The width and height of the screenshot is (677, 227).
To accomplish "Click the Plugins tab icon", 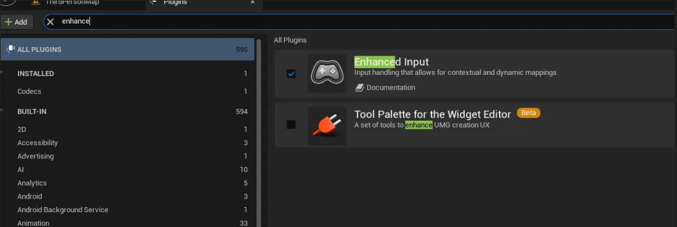I will [x=153, y=2].
